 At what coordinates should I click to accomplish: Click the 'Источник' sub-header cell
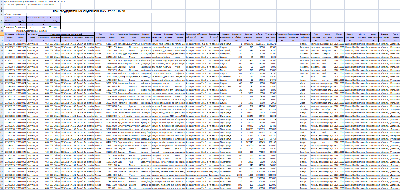89,38
